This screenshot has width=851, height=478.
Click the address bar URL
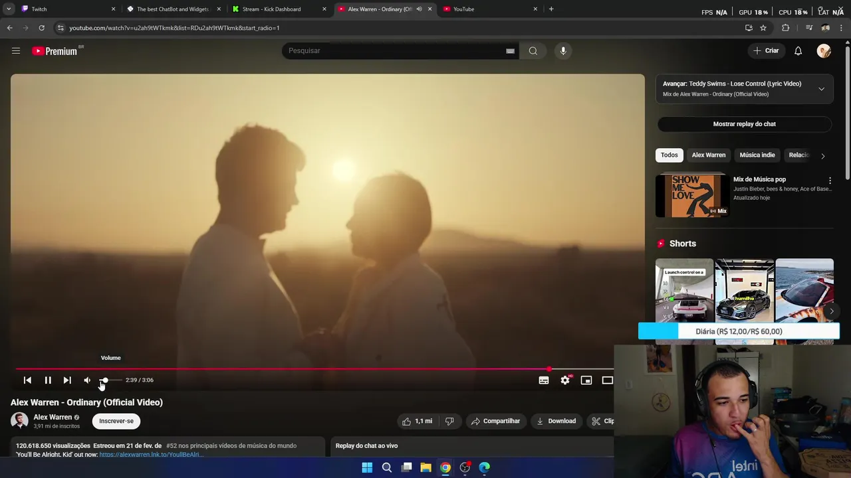click(174, 28)
